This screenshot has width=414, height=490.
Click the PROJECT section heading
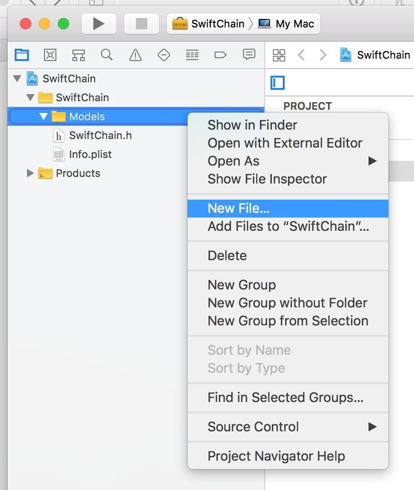point(307,106)
